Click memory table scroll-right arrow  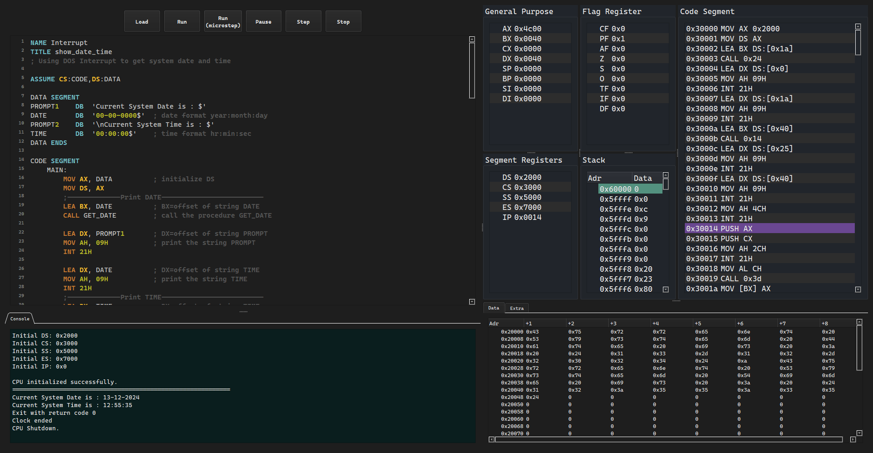[x=853, y=439]
